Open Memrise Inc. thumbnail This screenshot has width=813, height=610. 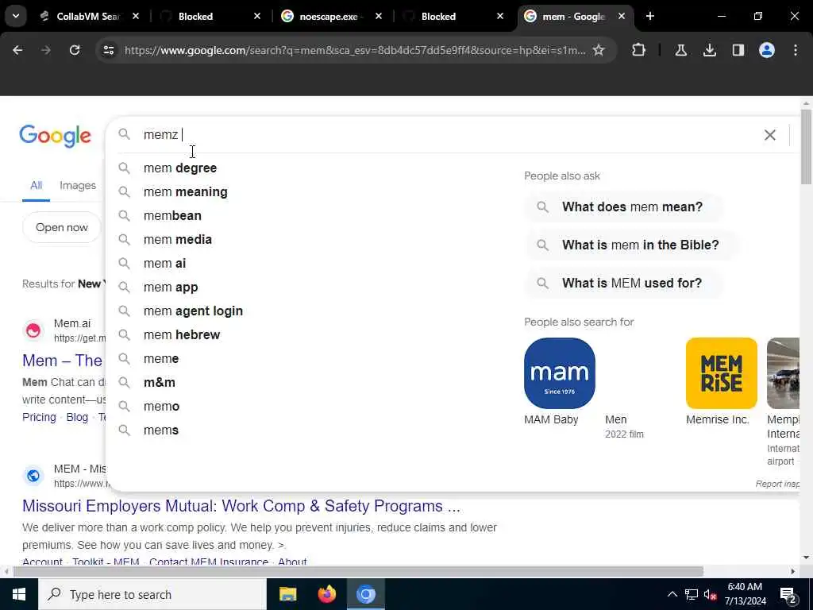[721, 373]
